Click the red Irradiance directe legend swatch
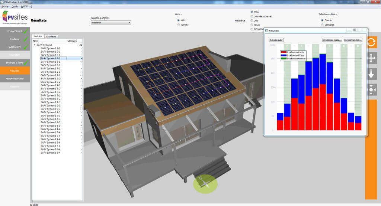 tap(284, 53)
